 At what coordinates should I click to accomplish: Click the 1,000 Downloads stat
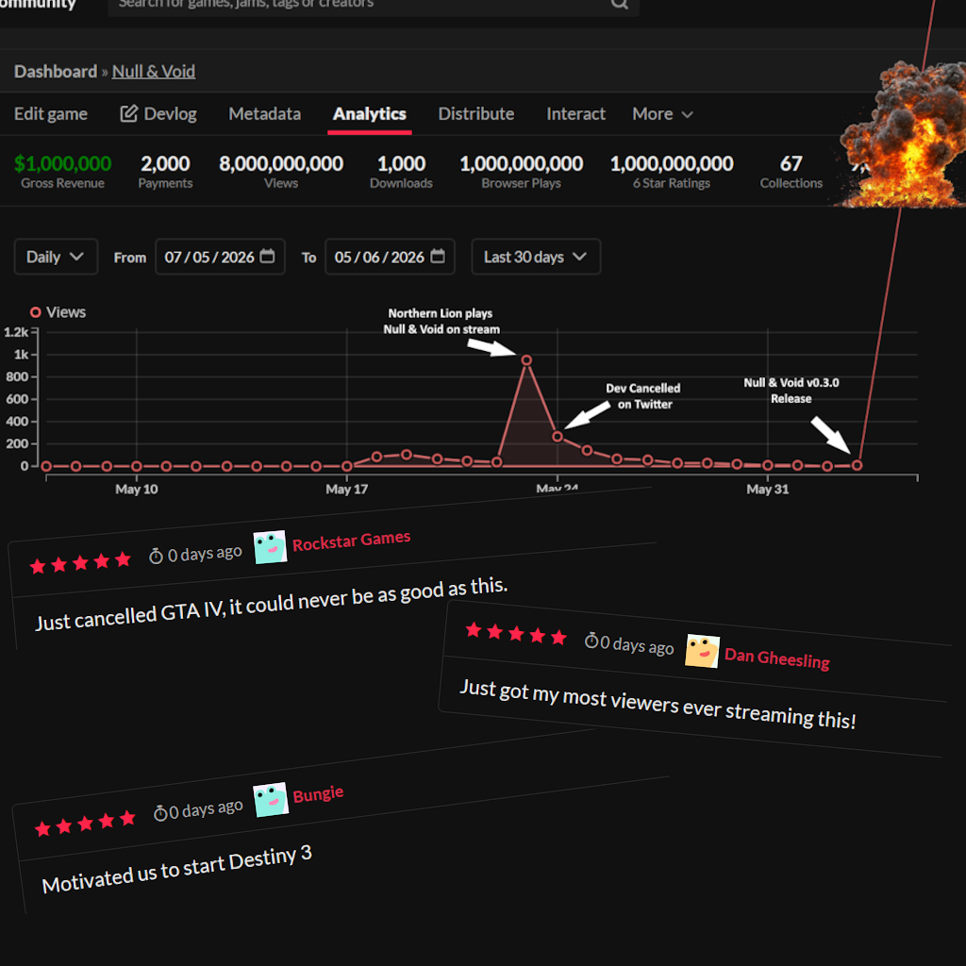[401, 172]
